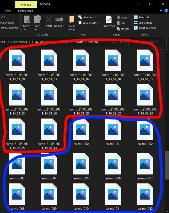This screenshot has width=169, height=213.
Task: Select the sa-mp-009 image file
Action: [49, 197]
